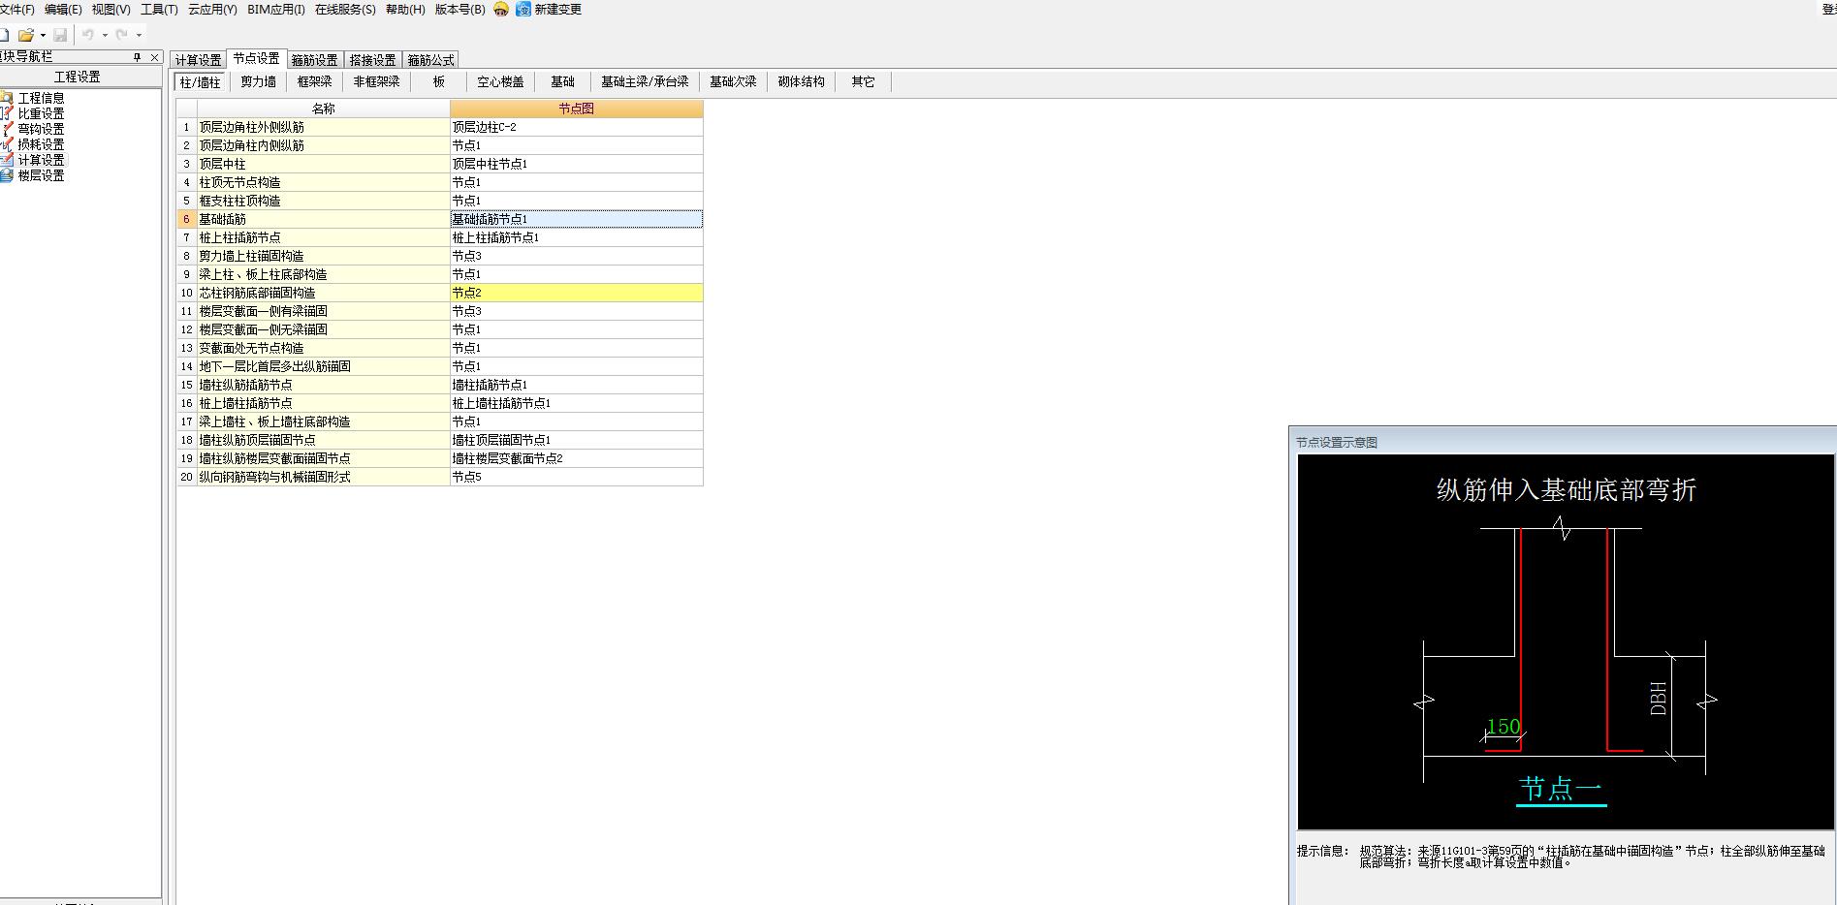Select the 基础 category button
The width and height of the screenshot is (1837, 905).
pyautogui.click(x=563, y=82)
